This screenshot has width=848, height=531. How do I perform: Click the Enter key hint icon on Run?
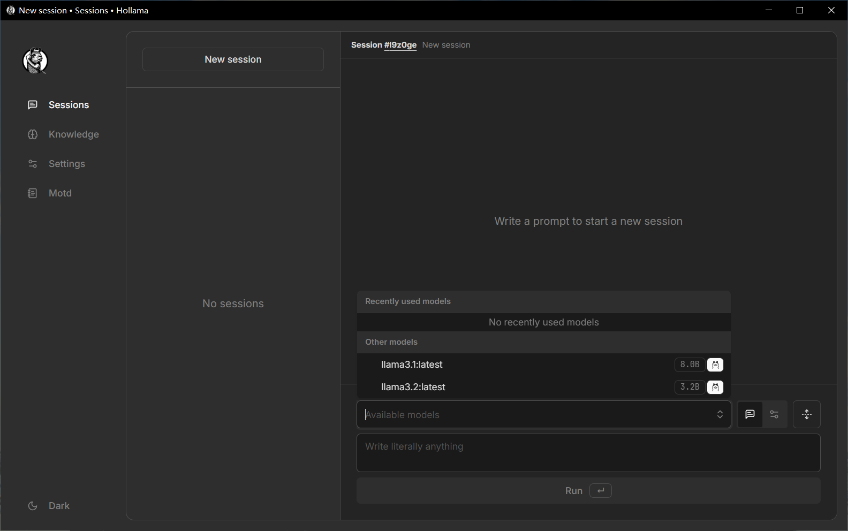click(601, 491)
